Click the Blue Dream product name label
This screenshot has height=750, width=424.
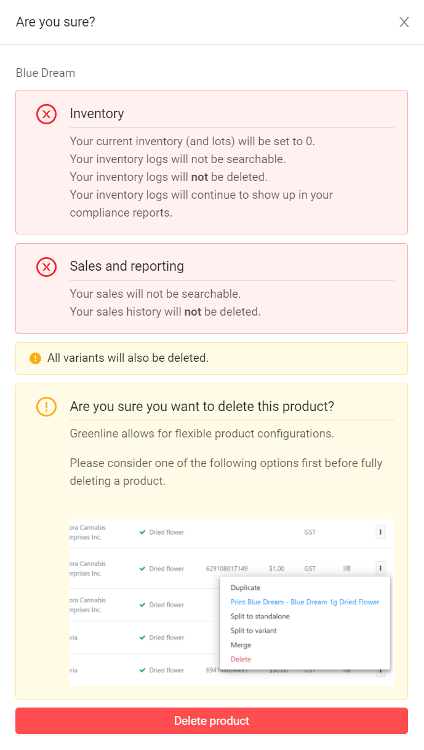(x=46, y=73)
